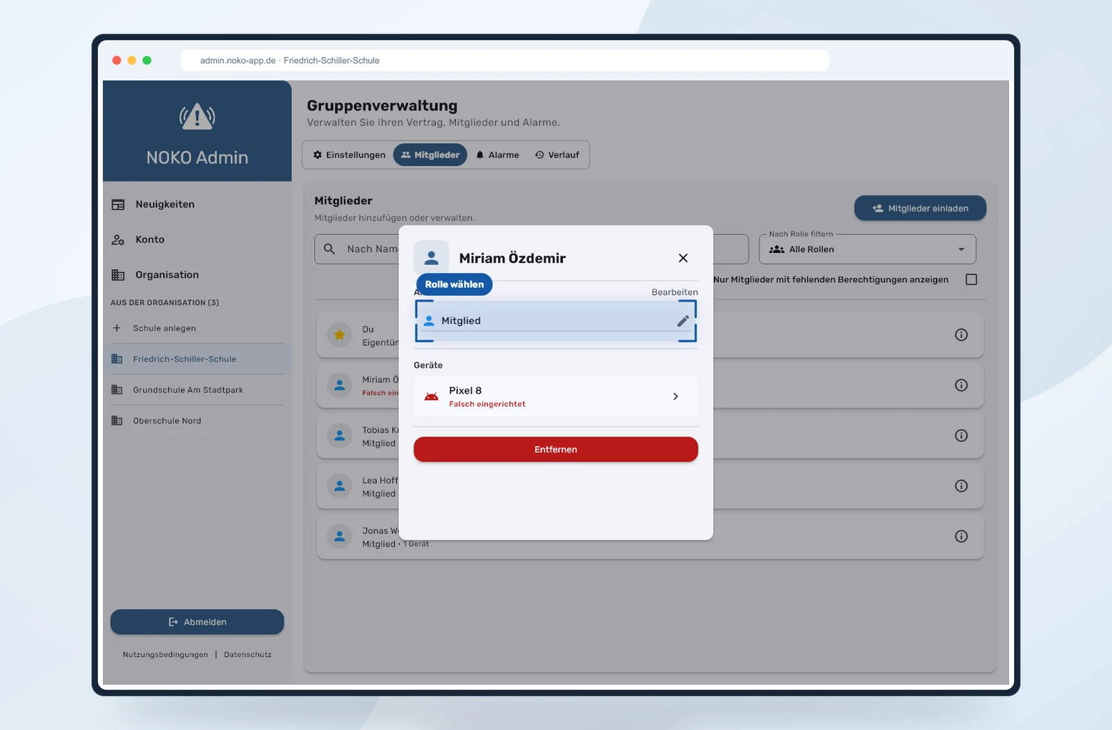Click the avatar icon in Miriam list row
Image resolution: width=1112 pixels, height=730 pixels.
[x=340, y=385]
